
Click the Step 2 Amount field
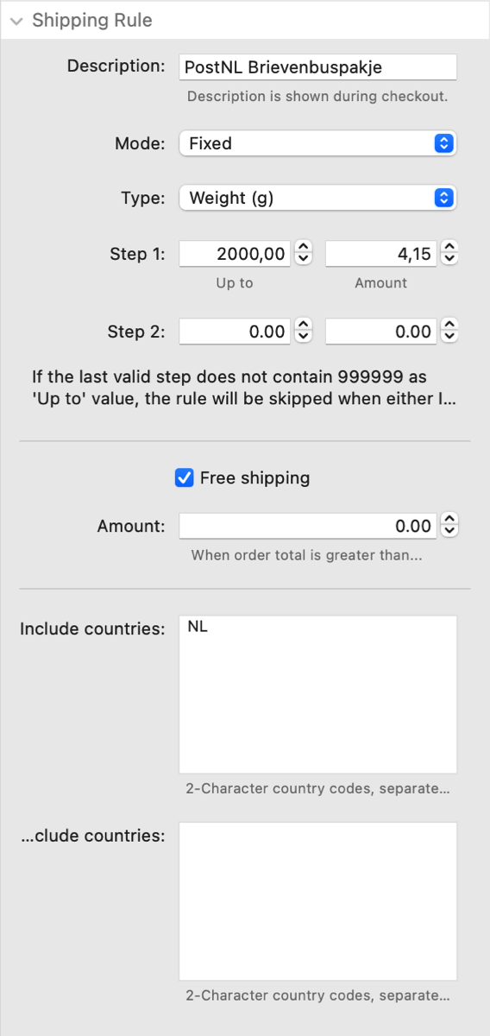[381, 332]
